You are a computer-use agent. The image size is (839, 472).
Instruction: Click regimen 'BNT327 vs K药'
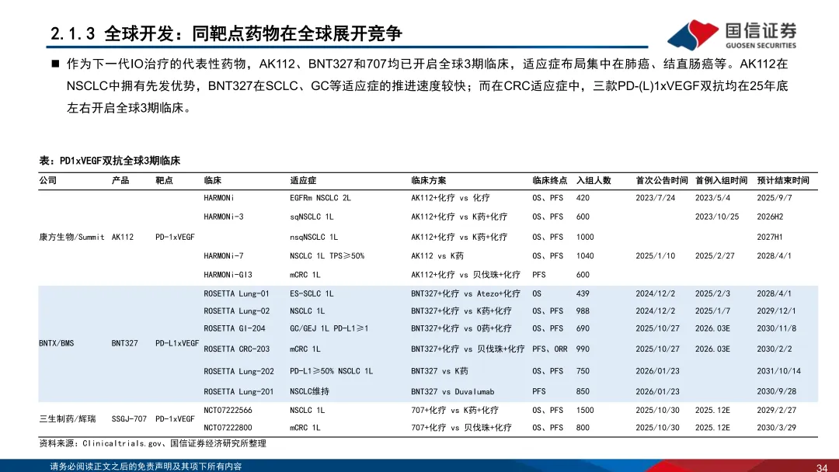coord(439,371)
